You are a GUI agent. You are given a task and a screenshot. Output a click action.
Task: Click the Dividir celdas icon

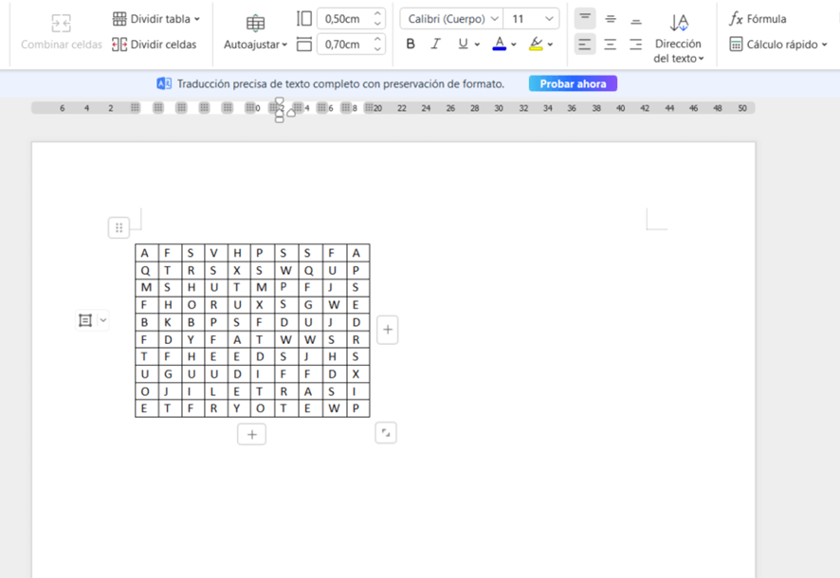tap(119, 45)
